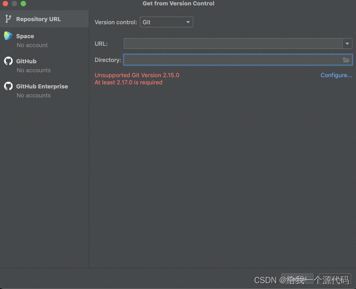
Task: Click 'No accounts' under GitHub Enterprise
Action: [34, 96]
